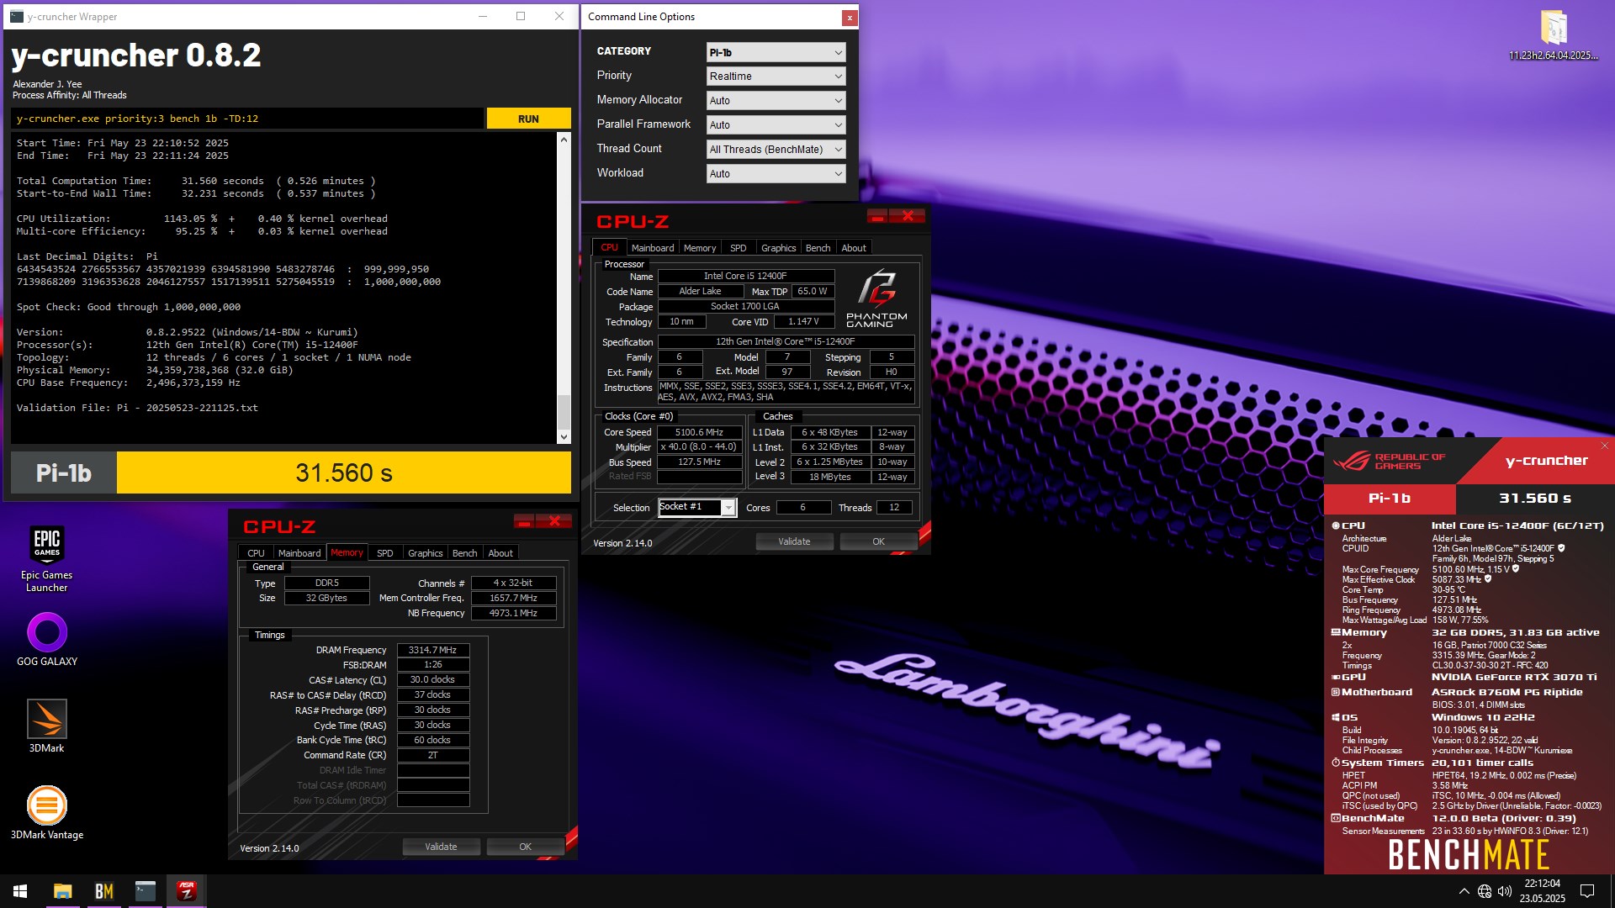Select Graphics tab in CPU-Z Memory window
1615x908 pixels.
(425, 553)
